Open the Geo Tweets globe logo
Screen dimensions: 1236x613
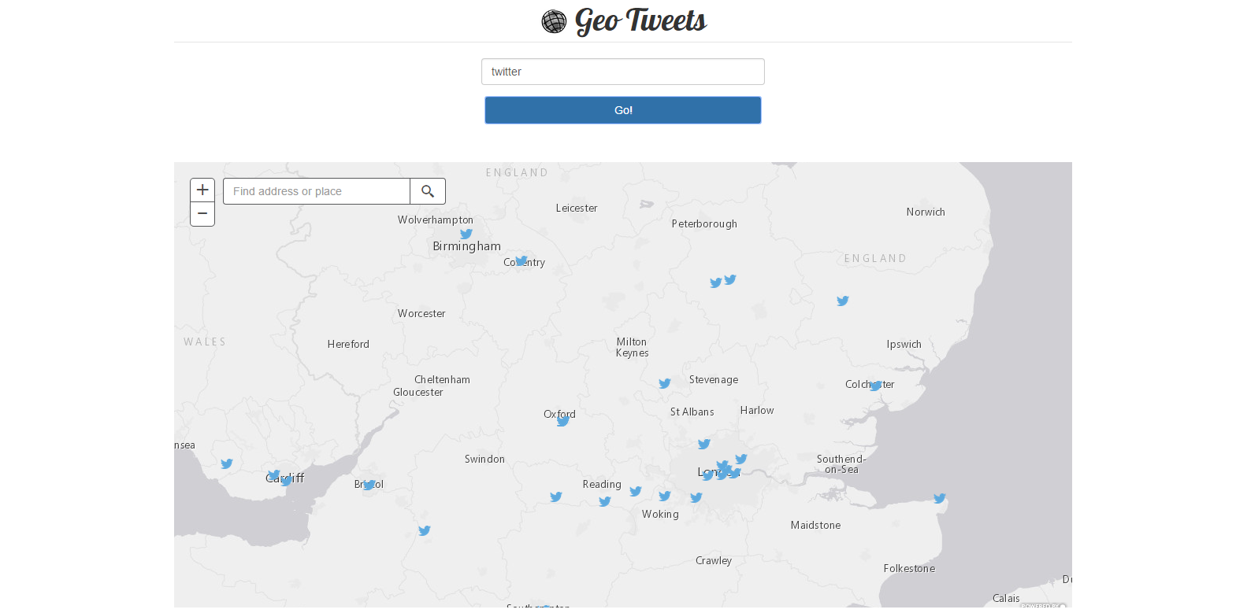[554, 21]
